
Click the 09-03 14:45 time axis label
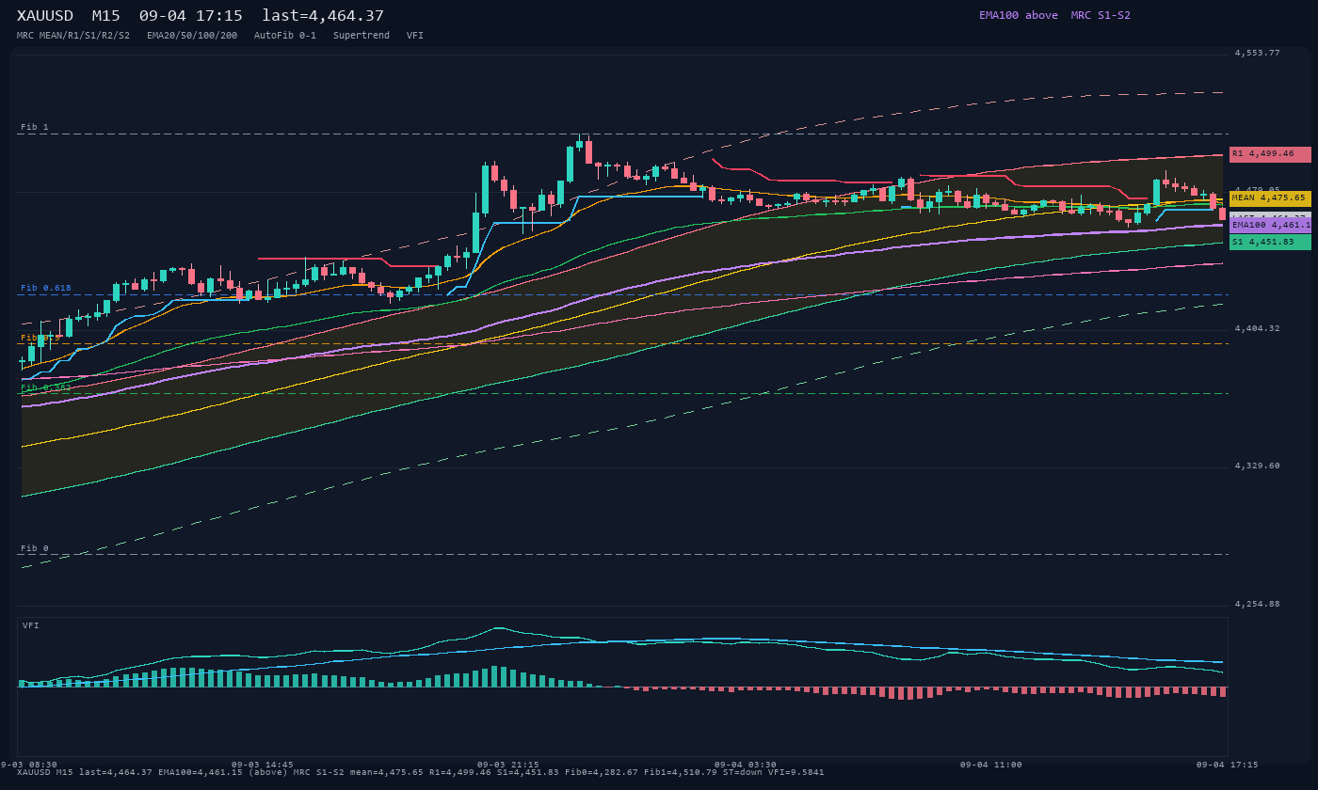coord(262,765)
